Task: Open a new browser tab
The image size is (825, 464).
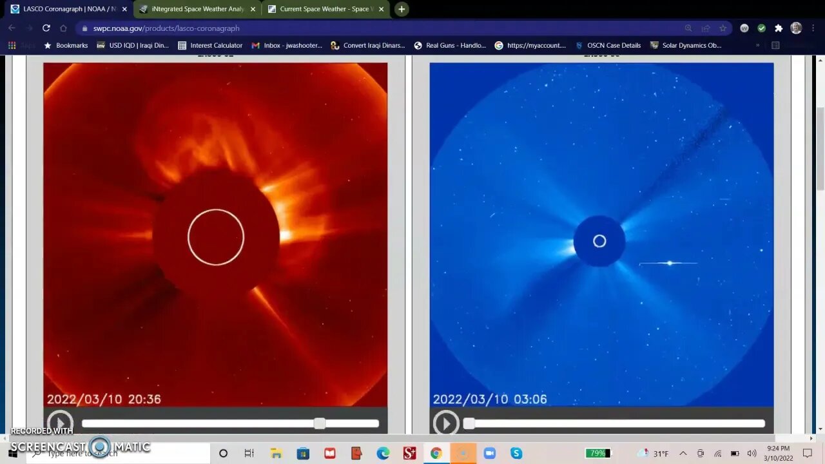Action: [x=402, y=9]
